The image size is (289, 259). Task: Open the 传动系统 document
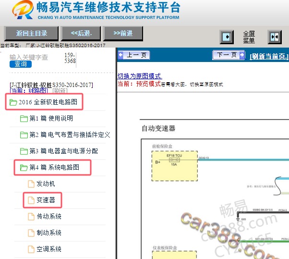49,216
